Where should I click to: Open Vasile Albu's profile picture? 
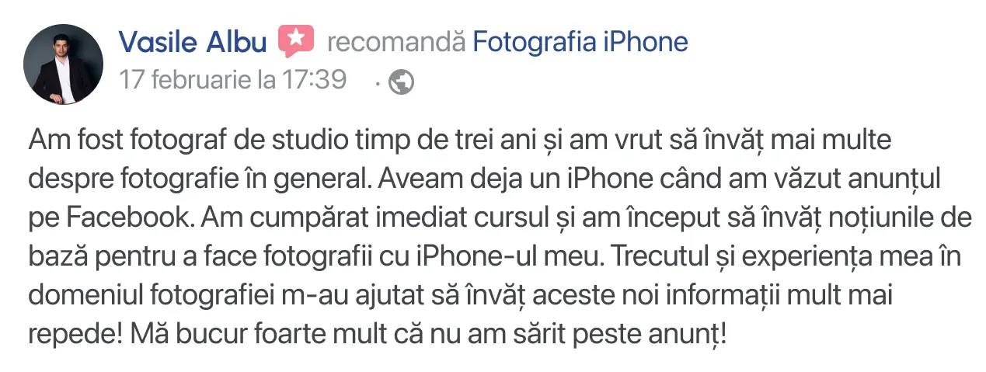pos(64,64)
